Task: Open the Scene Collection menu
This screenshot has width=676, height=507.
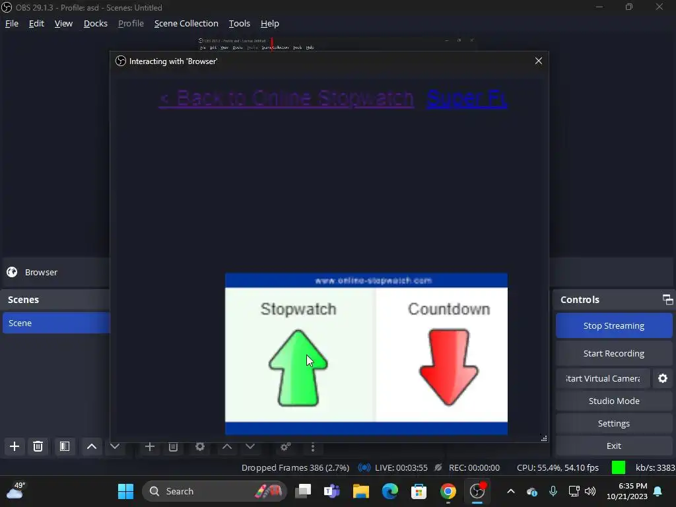Action: point(186,24)
